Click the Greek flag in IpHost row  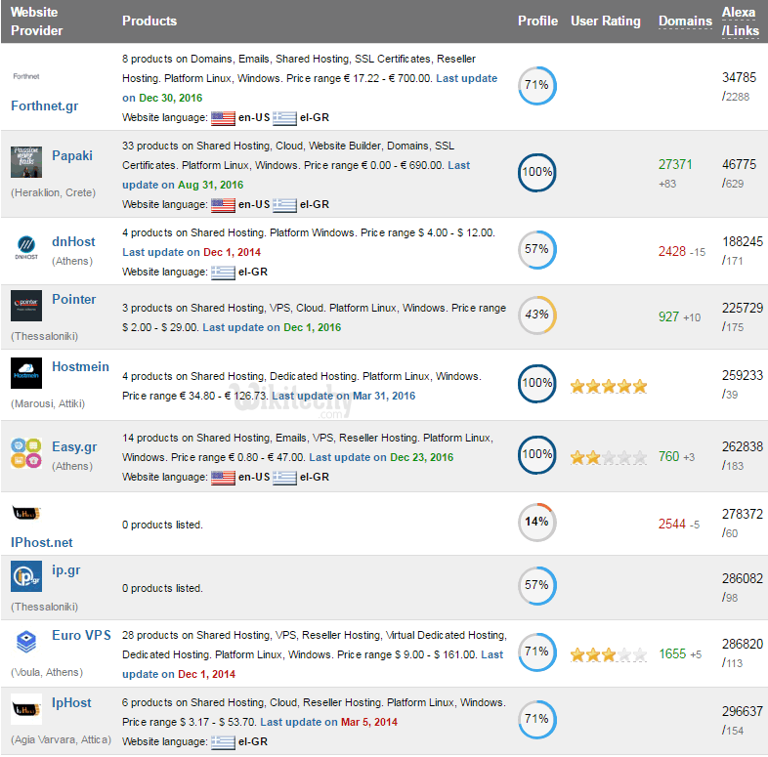(x=223, y=742)
